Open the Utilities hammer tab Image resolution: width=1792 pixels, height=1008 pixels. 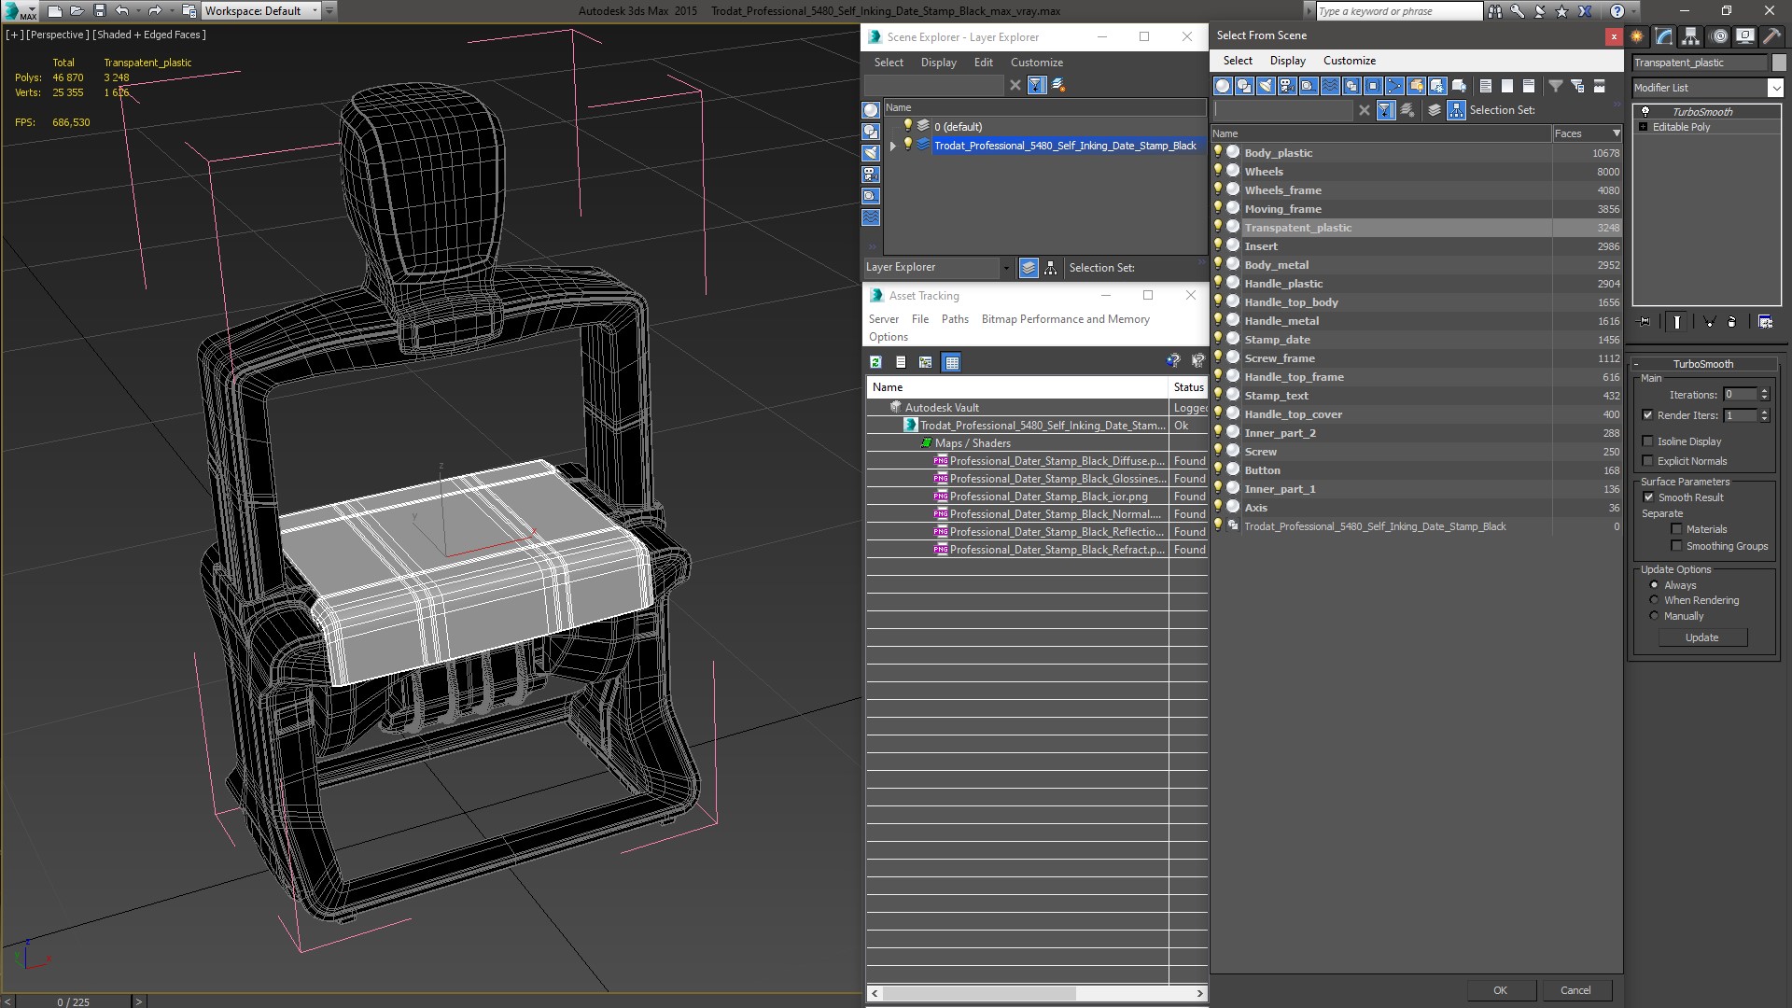pyautogui.click(x=1771, y=36)
